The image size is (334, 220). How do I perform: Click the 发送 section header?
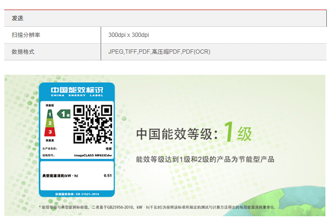[17, 18]
